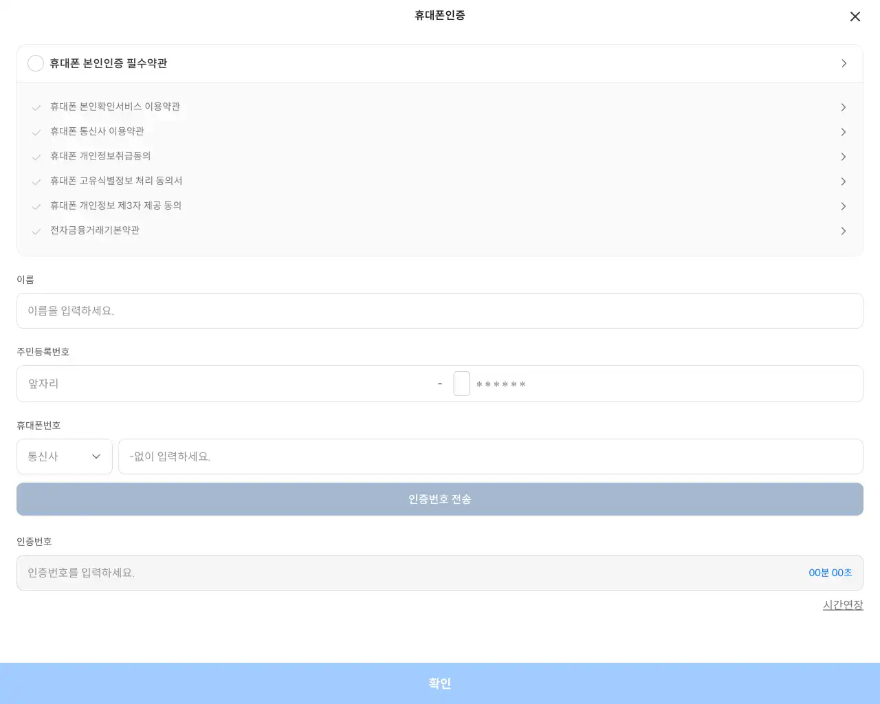880x704 pixels.
Task: Check the 전자금융거래기본약관 checkmark
Action: [x=36, y=231]
